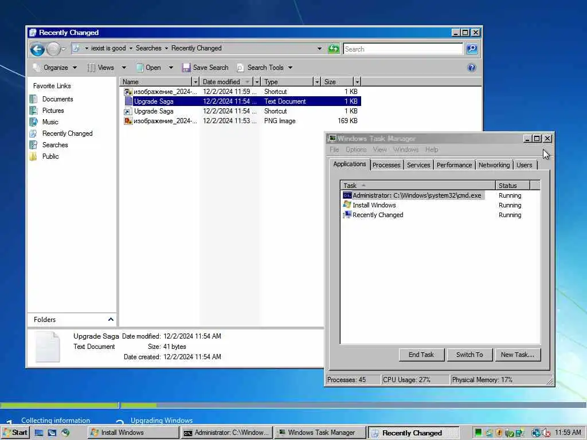Open Recently Changed favorite link icon
Screen dimensions: 587x440
tap(33, 133)
